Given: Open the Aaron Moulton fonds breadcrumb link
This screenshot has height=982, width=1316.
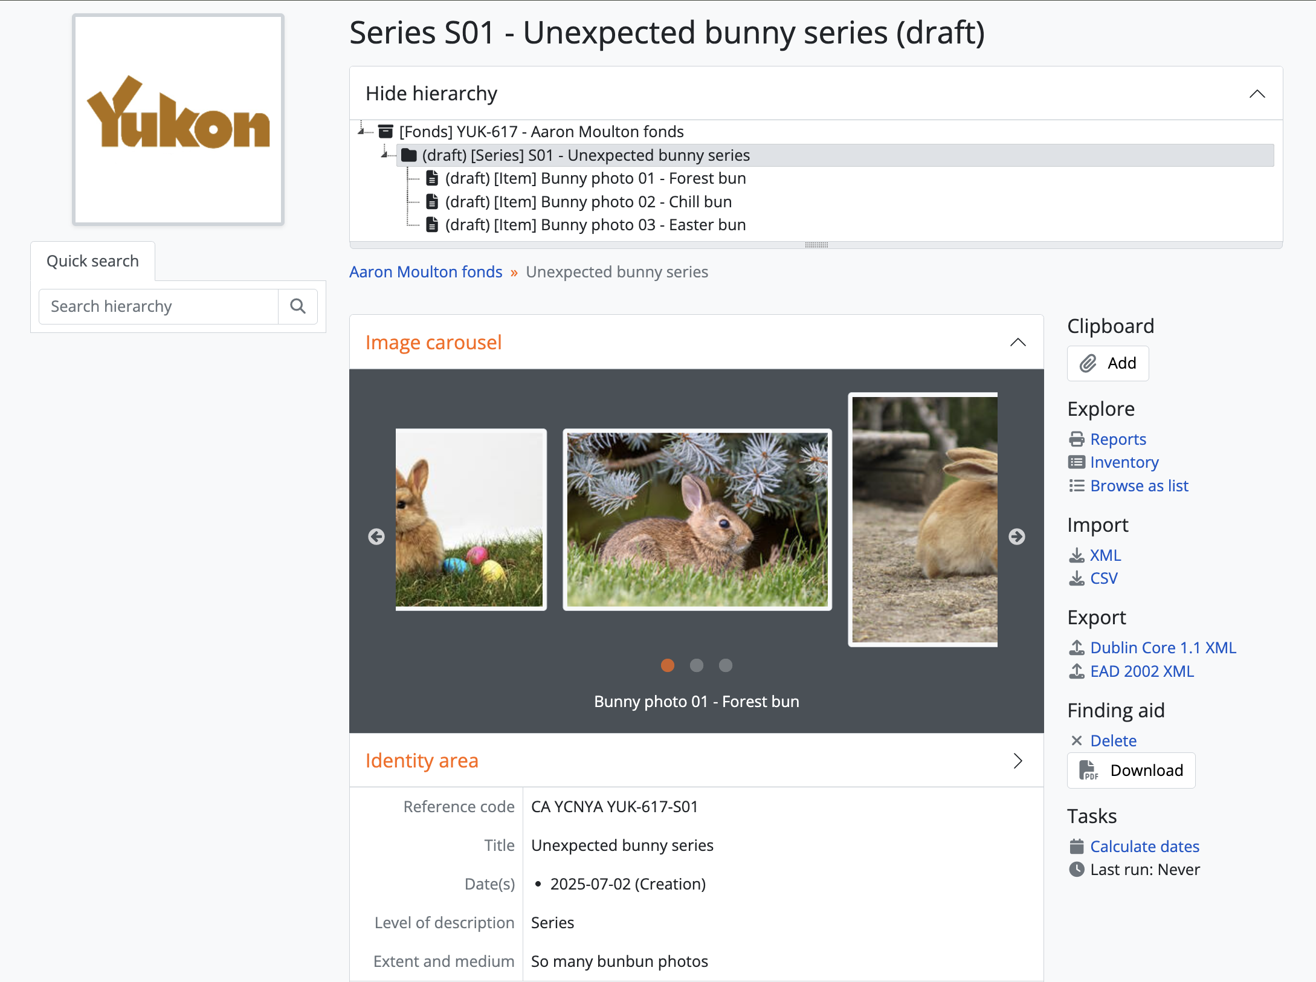Looking at the screenshot, I should pyautogui.click(x=426, y=272).
